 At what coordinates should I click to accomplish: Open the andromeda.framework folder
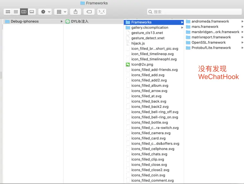click(214, 21)
